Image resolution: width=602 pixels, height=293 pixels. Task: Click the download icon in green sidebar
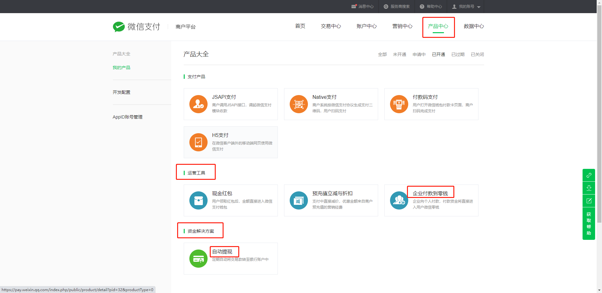point(589,188)
